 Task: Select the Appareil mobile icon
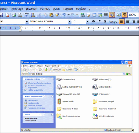(x=59, y=101)
